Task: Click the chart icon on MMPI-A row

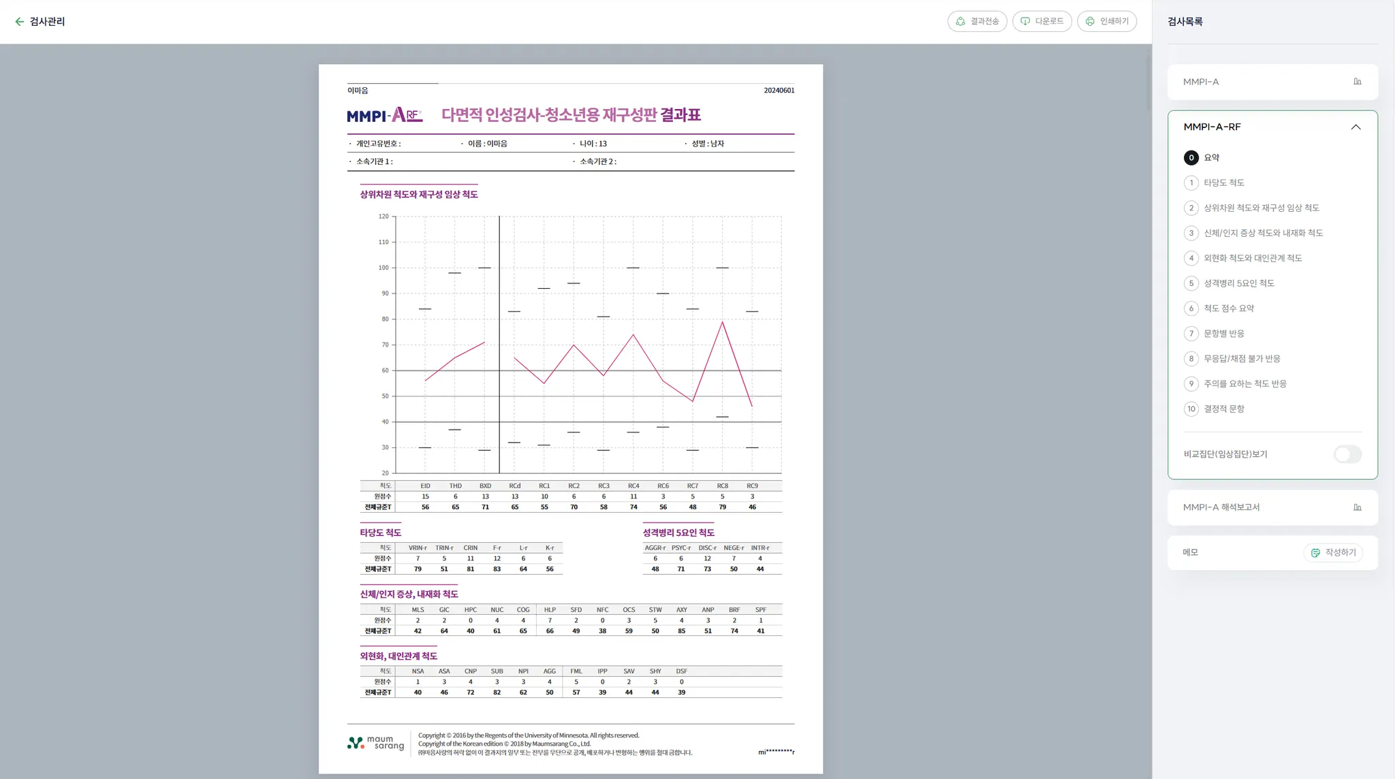Action: point(1357,82)
